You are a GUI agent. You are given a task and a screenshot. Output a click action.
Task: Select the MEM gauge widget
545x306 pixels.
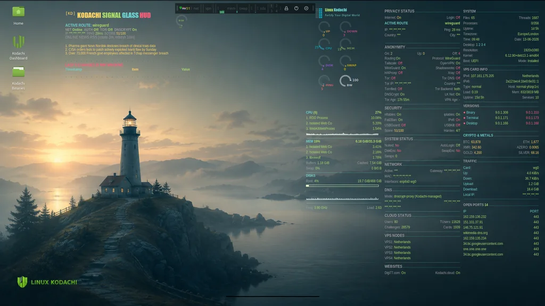coord(346,45)
